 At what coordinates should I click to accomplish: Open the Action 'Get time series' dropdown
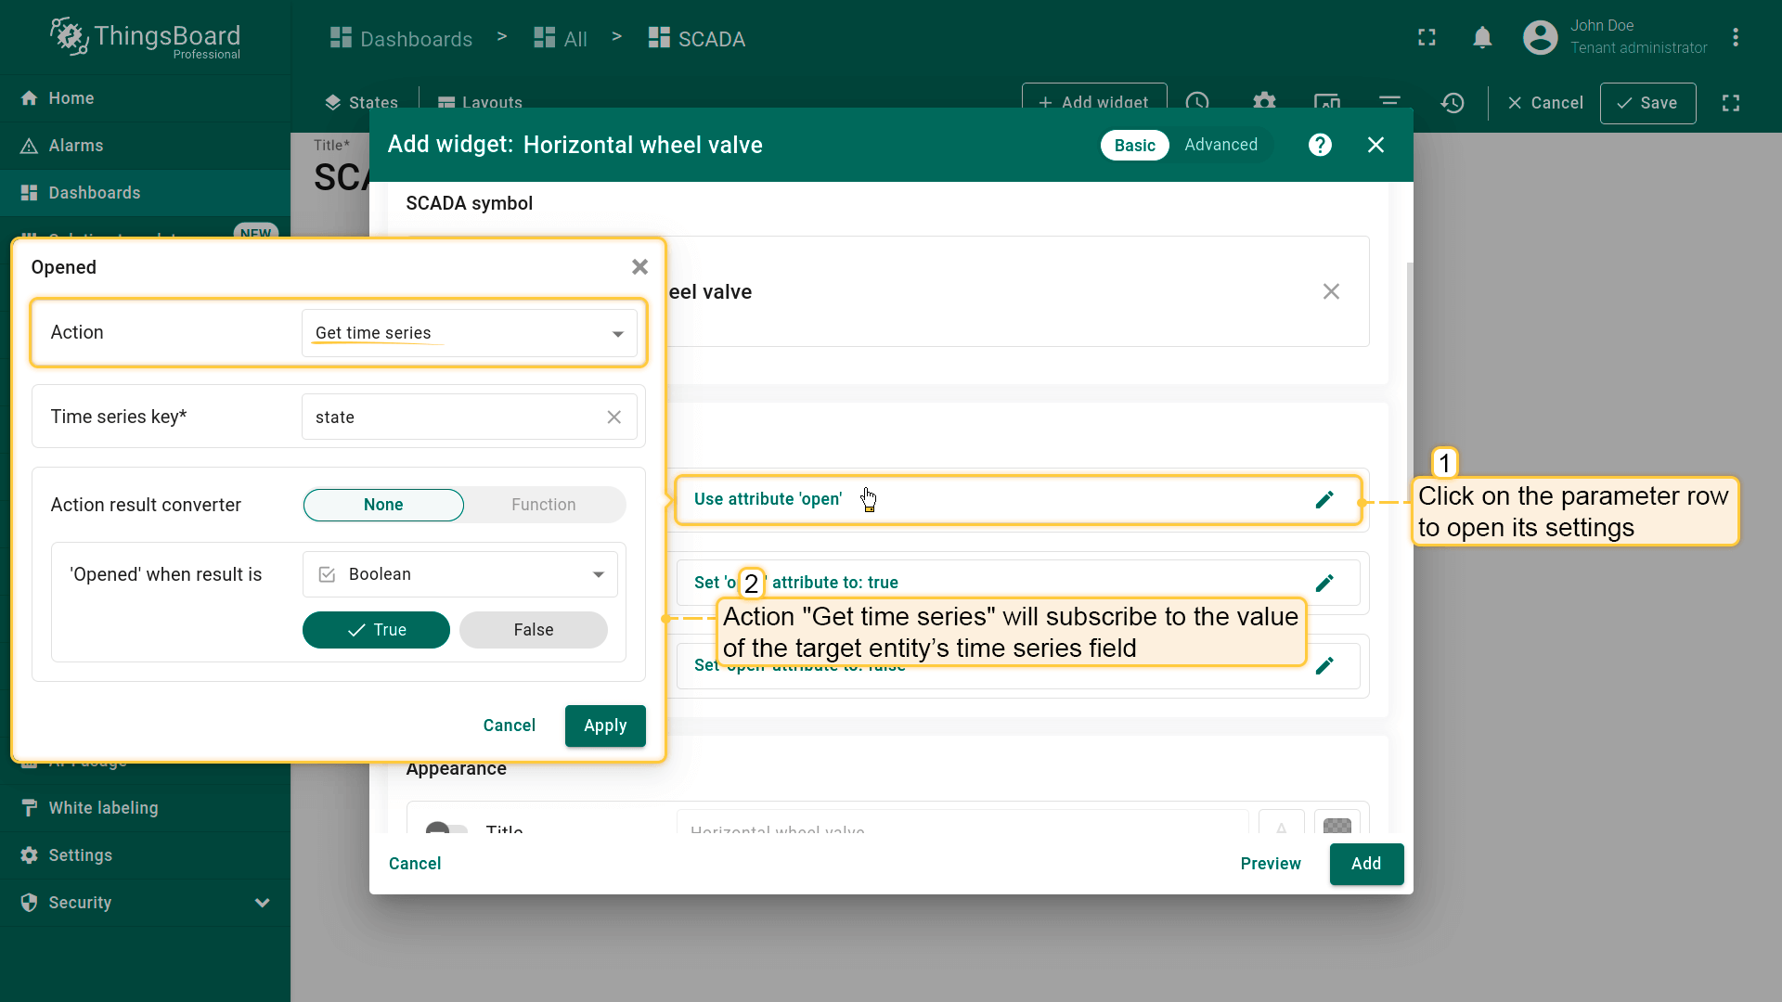click(x=469, y=333)
